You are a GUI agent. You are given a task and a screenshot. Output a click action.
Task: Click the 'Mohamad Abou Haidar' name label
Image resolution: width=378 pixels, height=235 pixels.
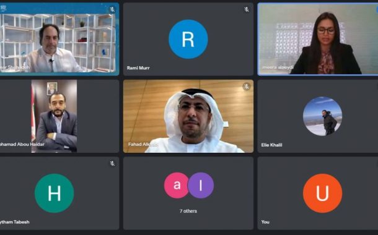click(22, 144)
